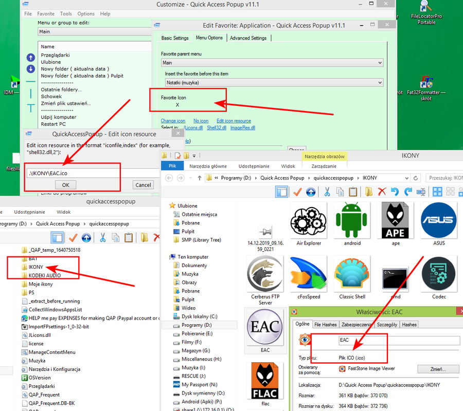Toggle preview pane icon in IKONY toolbar

(x=282, y=192)
